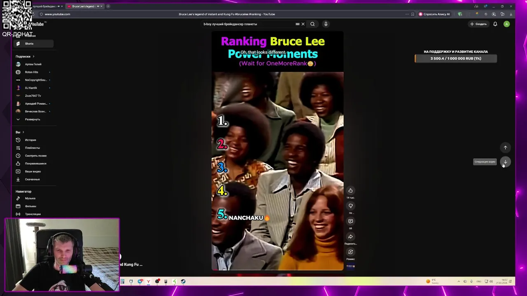This screenshot has width=527, height=296.
Task: Open YouTube notifications bell
Action: (495, 24)
